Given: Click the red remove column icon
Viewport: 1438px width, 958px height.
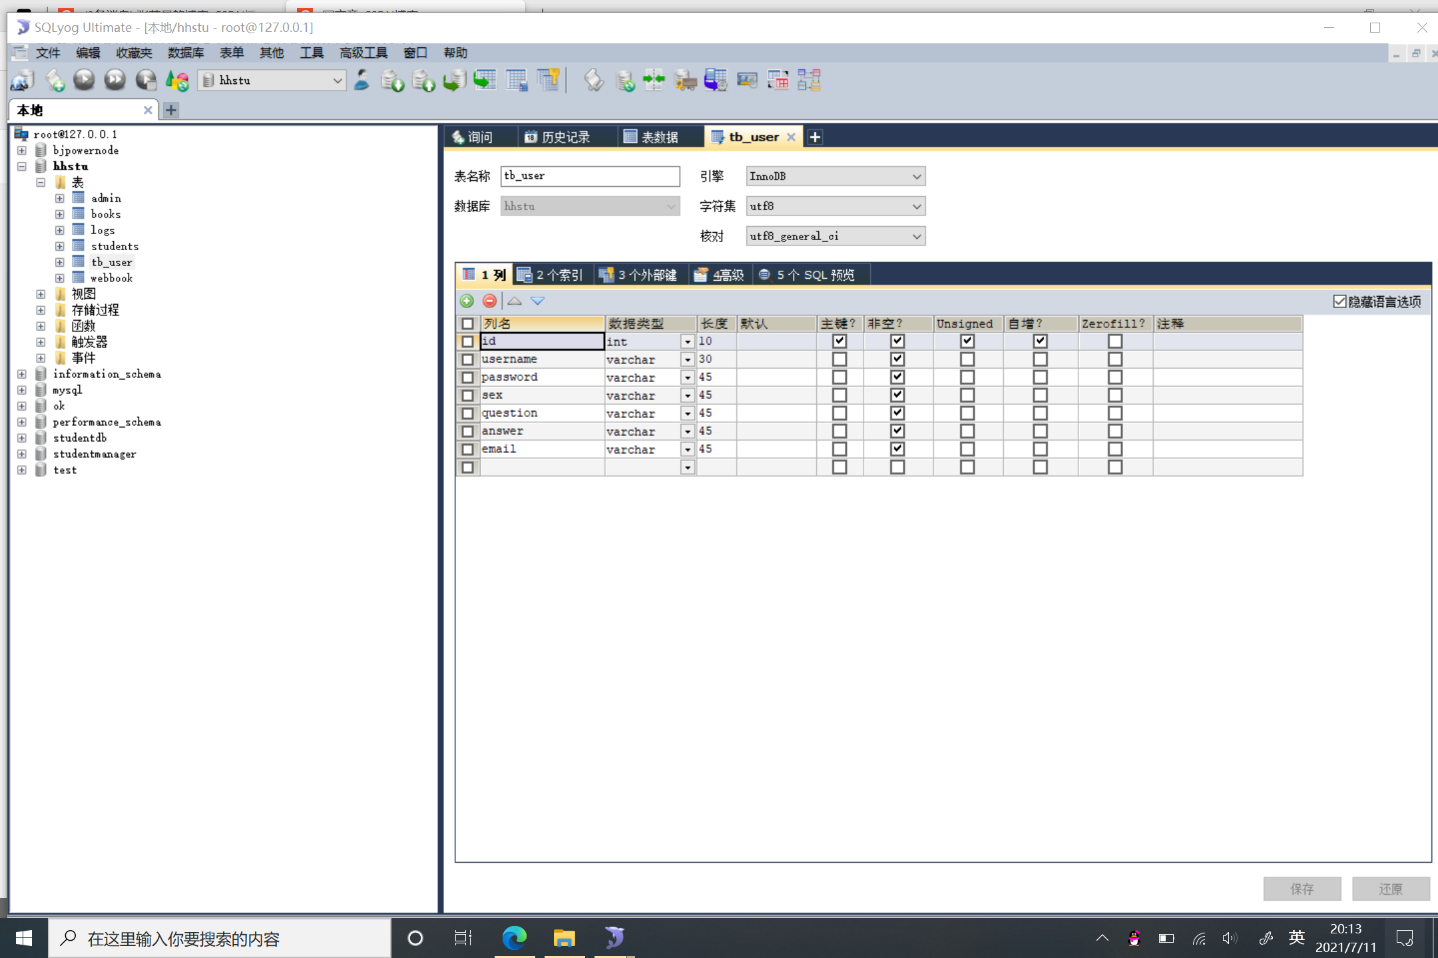Looking at the screenshot, I should pyautogui.click(x=489, y=301).
